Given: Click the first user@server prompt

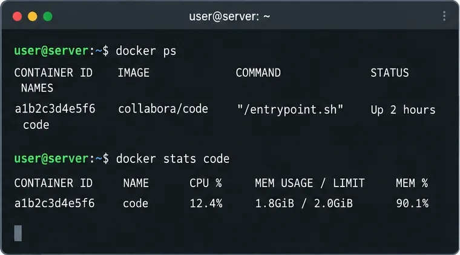Looking at the screenshot, I should coord(61,51).
